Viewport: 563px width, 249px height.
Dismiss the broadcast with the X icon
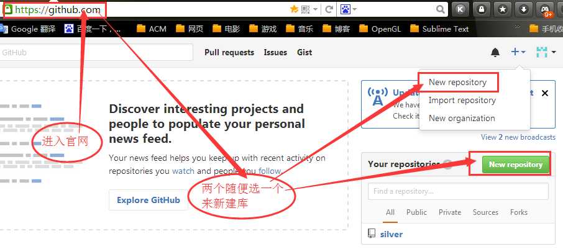[x=545, y=93]
